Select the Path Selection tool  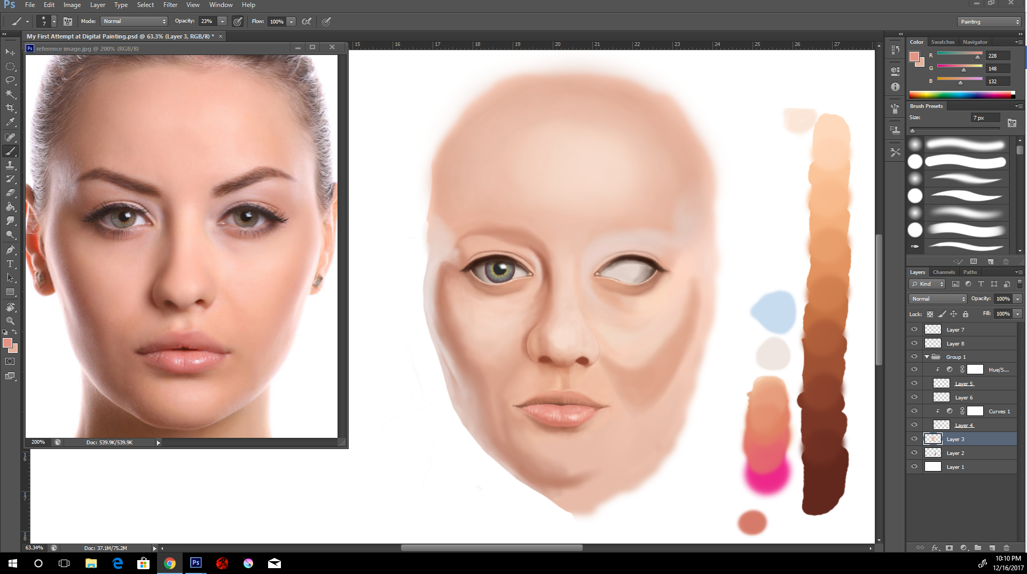(10, 278)
